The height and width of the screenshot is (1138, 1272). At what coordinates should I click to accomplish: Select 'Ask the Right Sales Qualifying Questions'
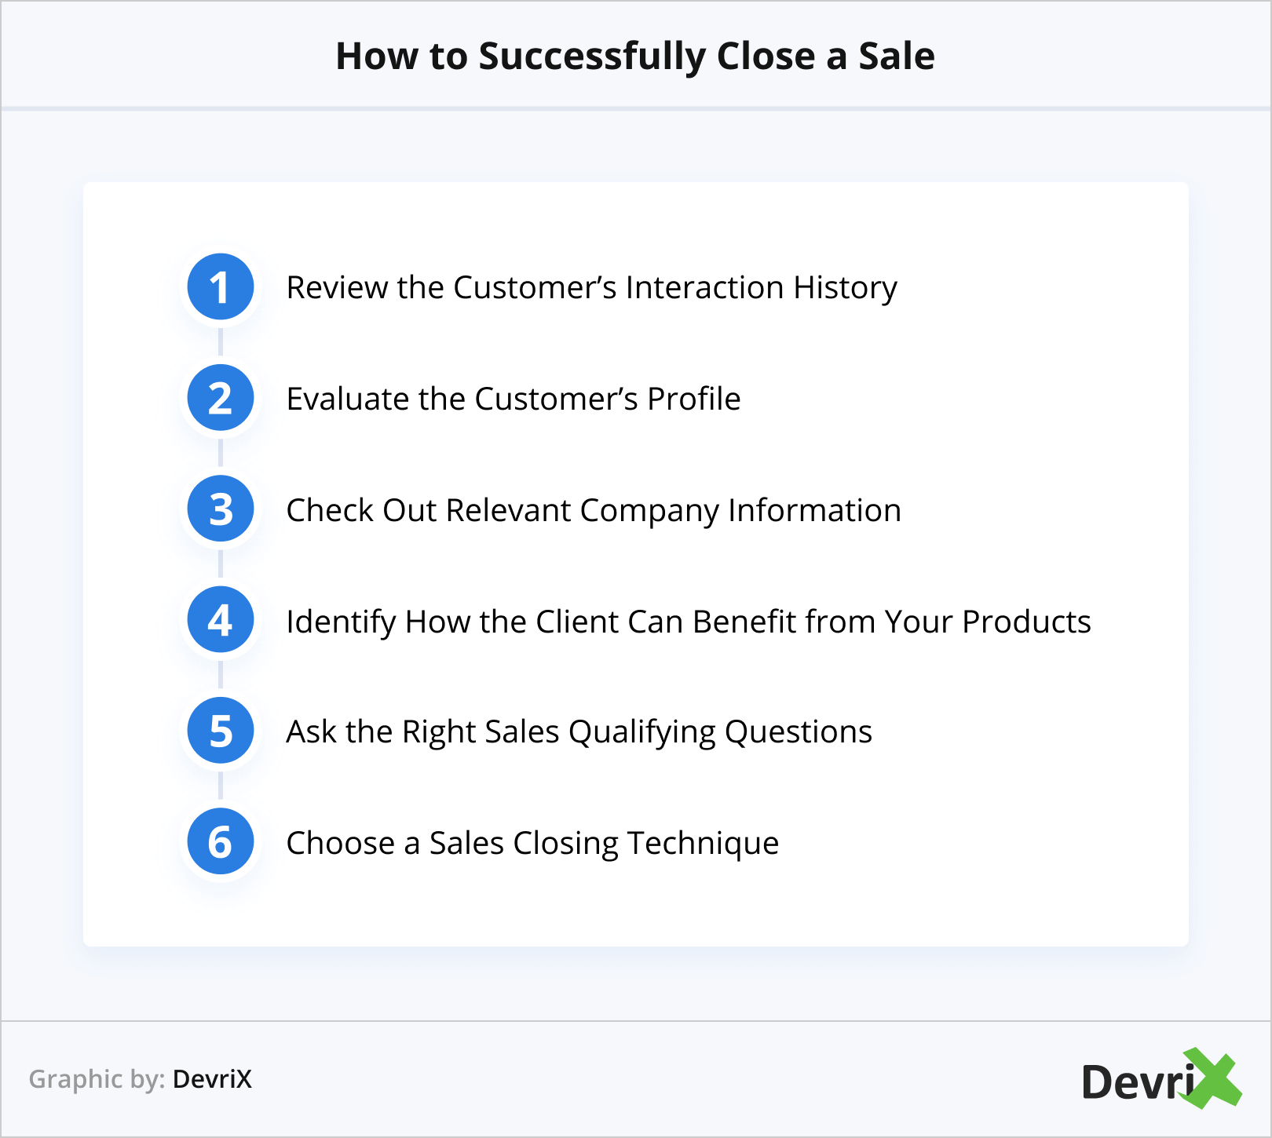[579, 731]
